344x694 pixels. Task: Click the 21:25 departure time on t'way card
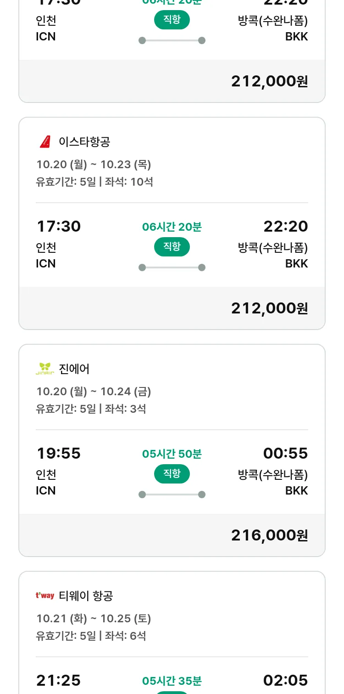pos(59,680)
